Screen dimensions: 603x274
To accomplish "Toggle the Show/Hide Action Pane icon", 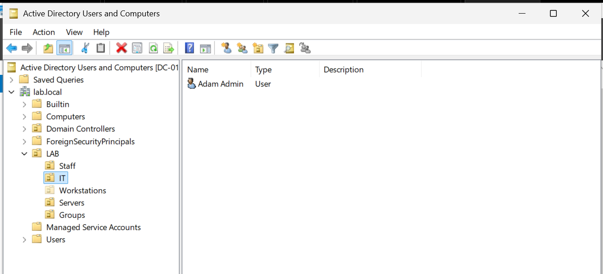I will (206, 48).
